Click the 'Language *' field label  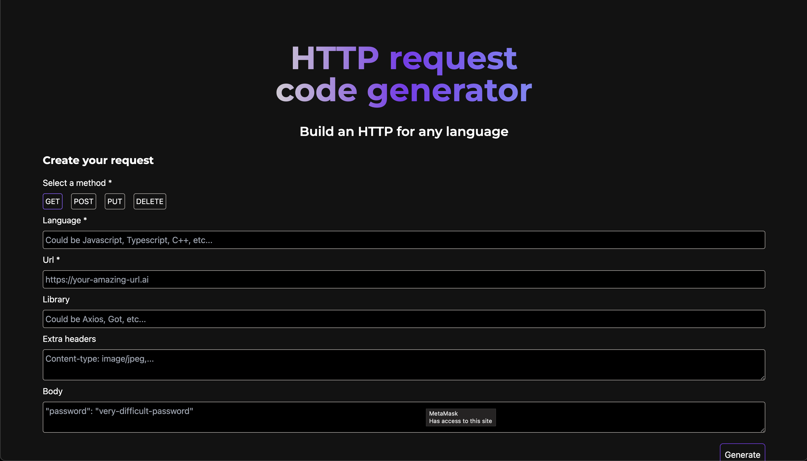[x=65, y=220]
